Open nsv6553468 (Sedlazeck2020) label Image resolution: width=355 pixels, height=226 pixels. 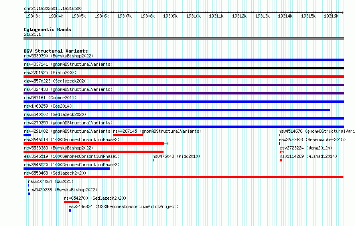(55, 173)
